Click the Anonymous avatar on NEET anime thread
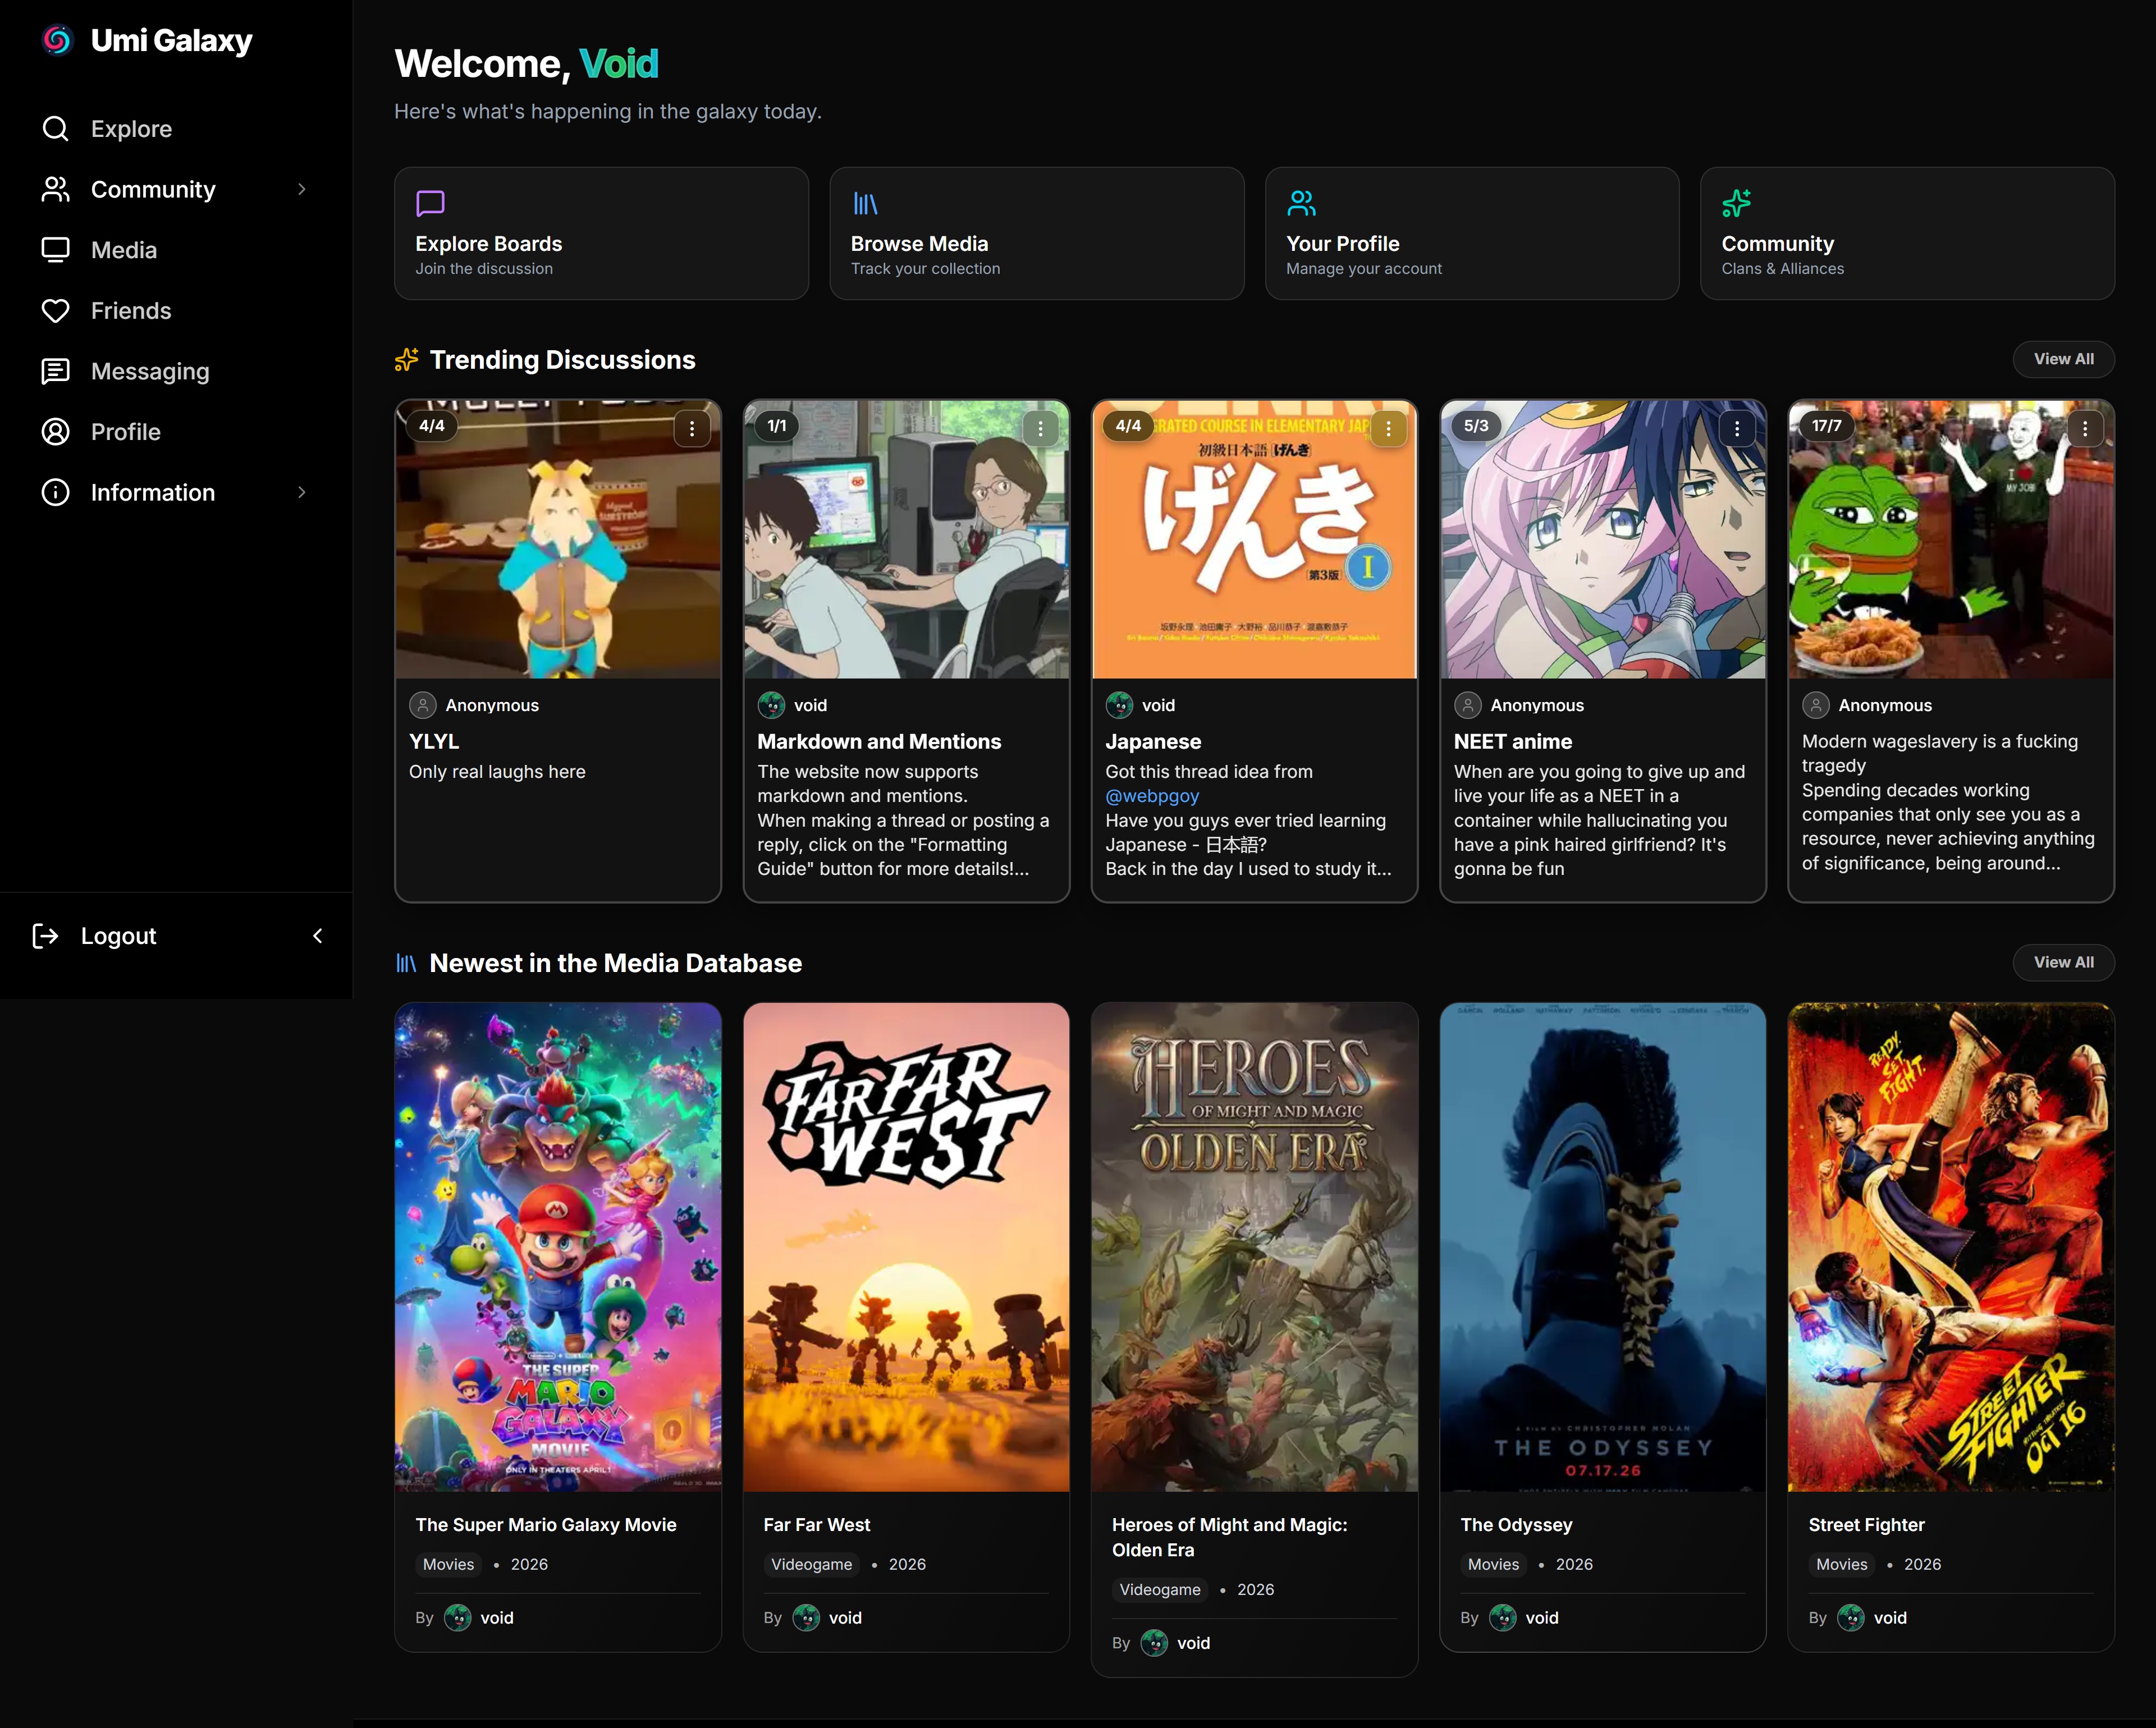 point(1467,705)
